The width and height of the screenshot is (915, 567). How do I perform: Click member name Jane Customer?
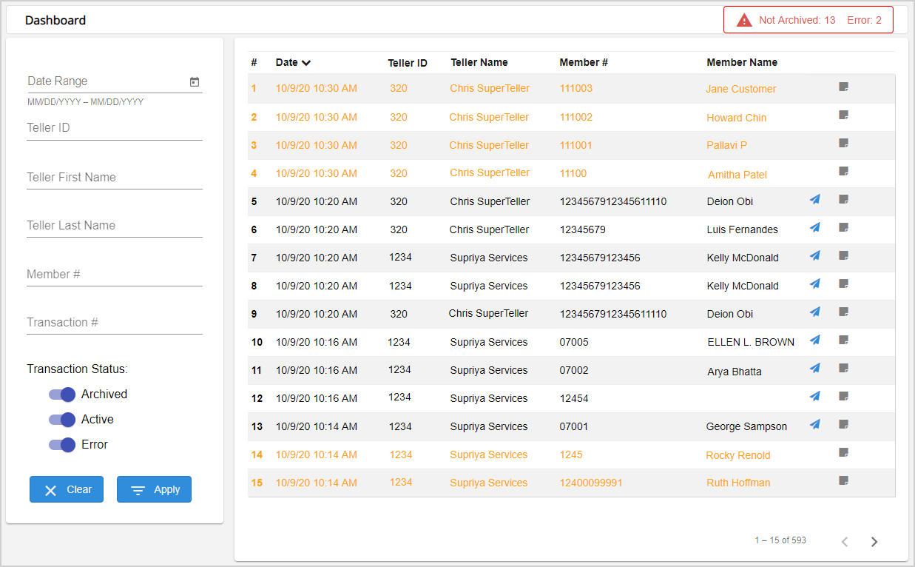coord(741,89)
